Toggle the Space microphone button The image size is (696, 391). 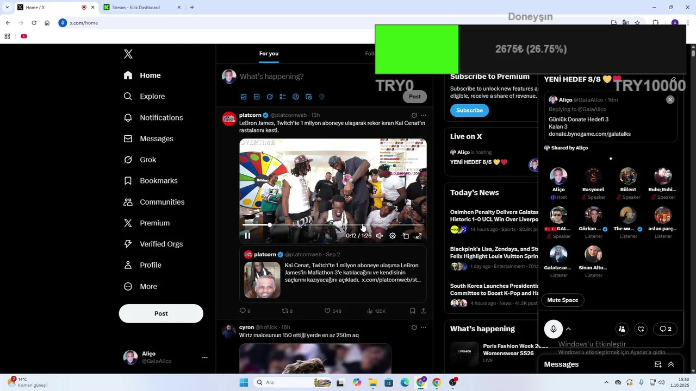pos(554,329)
